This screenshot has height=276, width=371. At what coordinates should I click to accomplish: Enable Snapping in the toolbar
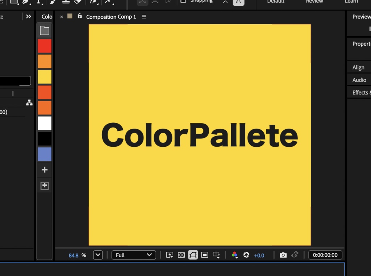tap(183, 1)
